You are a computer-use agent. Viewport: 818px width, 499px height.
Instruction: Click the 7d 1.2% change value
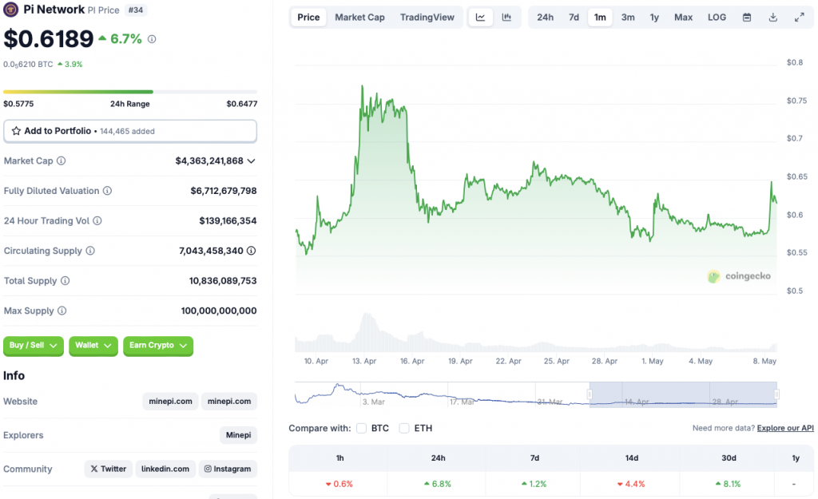point(534,484)
